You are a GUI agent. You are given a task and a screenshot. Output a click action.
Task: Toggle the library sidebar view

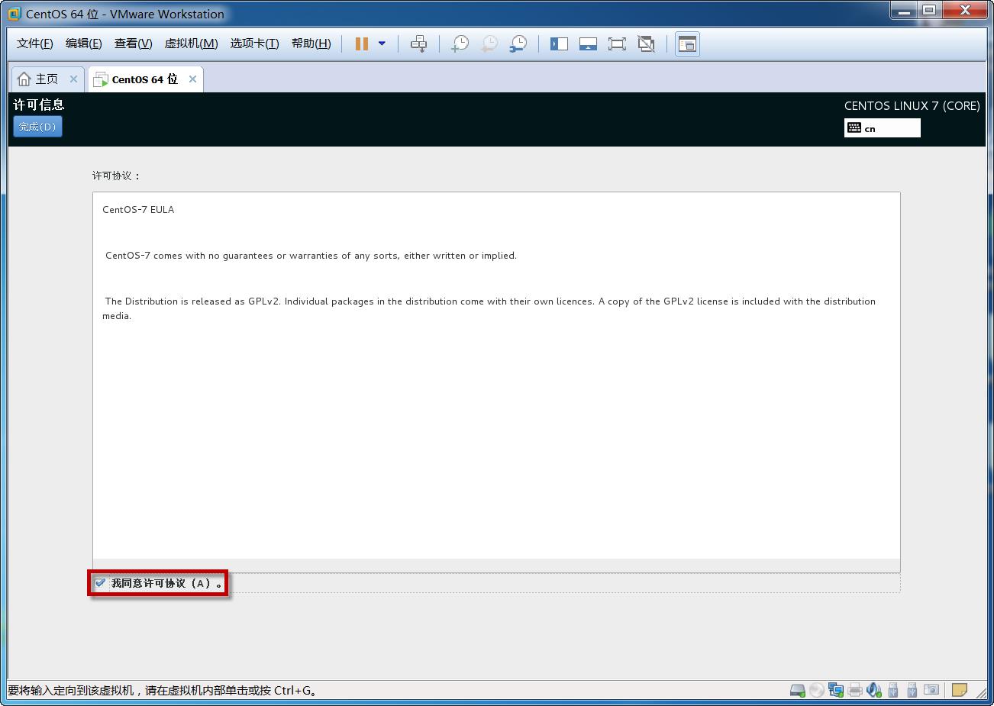click(559, 44)
